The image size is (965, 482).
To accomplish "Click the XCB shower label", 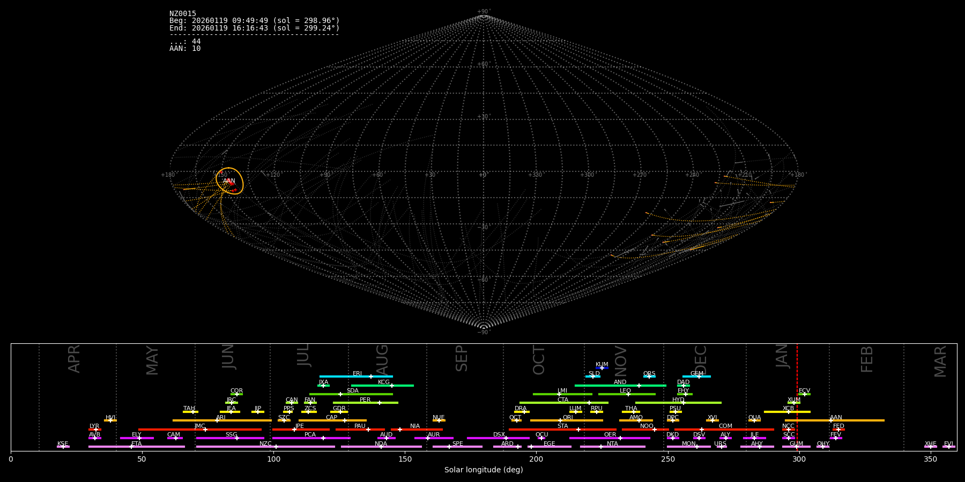I will click(789, 409).
